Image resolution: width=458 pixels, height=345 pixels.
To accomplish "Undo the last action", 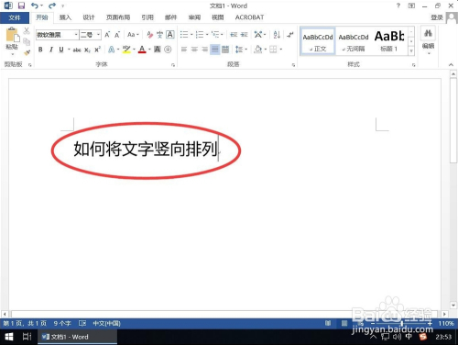I will [35, 6].
